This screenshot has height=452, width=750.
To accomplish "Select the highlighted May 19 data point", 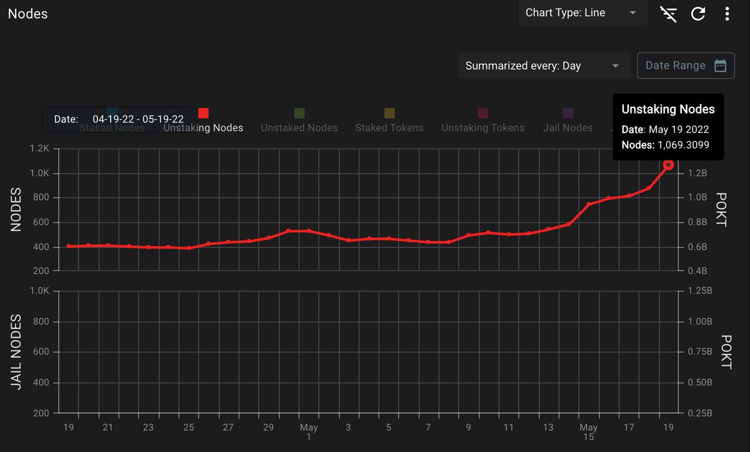I will click(669, 165).
